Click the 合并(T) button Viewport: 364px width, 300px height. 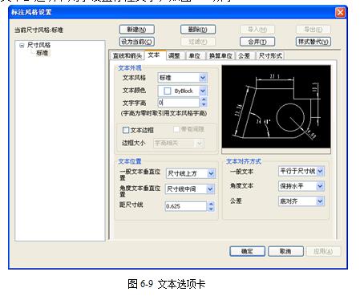pos(257,42)
